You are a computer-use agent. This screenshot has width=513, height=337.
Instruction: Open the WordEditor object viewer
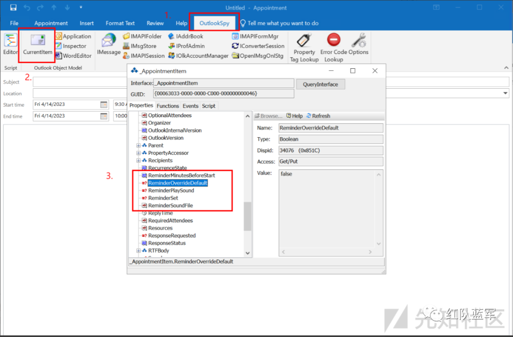(x=74, y=56)
